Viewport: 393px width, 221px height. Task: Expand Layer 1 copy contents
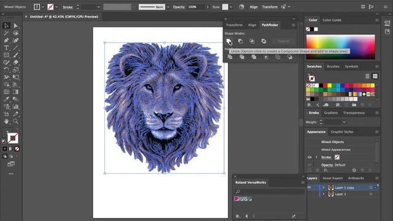point(324,187)
